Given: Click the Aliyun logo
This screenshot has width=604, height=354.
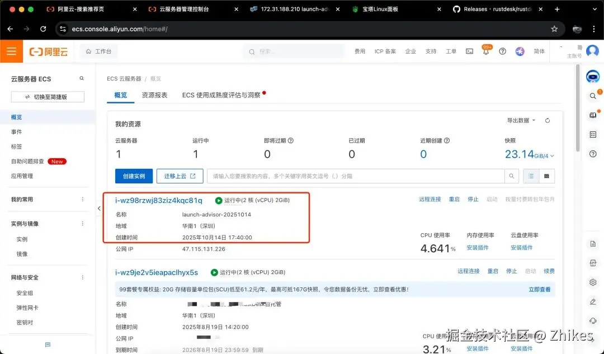Looking at the screenshot, I should tap(49, 51).
